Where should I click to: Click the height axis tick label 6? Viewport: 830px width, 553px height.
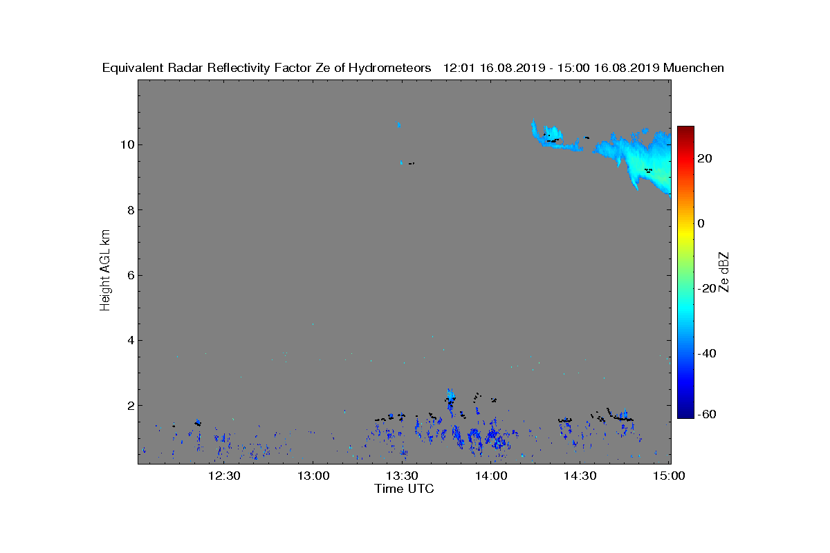(129, 275)
